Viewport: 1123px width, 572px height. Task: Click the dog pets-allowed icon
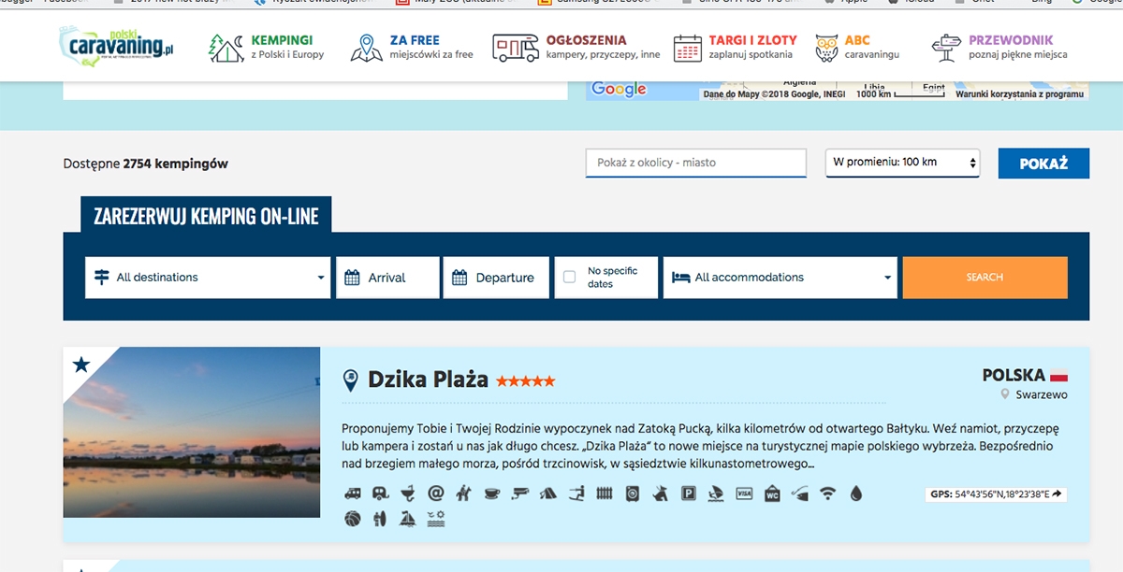660,493
